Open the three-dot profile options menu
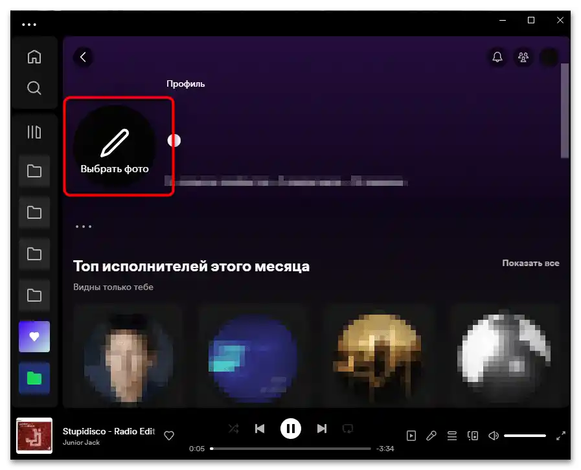 [84, 226]
